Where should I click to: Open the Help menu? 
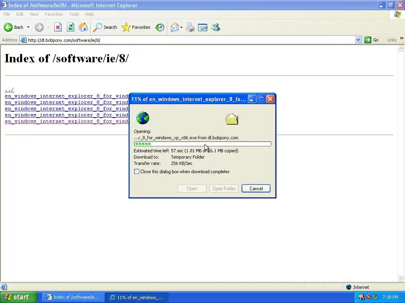click(89, 14)
